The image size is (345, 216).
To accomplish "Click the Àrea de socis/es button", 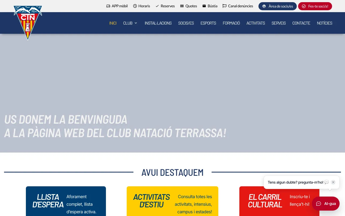I will (278, 6).
